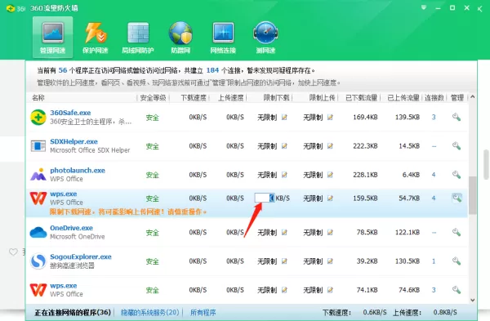490x321 pixels.
Task: View the 4 connections of photolaunch.exe
Action: [434, 175]
